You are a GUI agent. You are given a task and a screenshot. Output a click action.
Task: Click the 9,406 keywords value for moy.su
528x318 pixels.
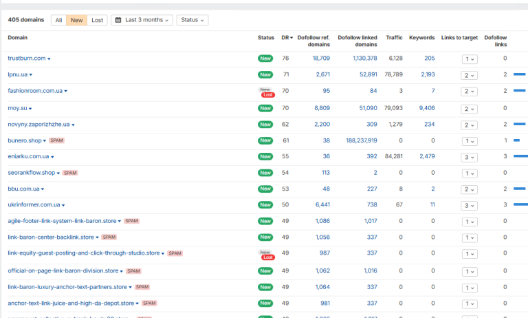(427, 108)
